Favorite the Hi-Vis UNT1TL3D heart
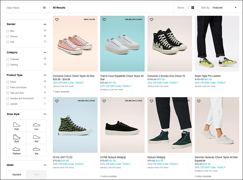Image resolution: width=243 pixels, height=180 pixels. click(57, 101)
